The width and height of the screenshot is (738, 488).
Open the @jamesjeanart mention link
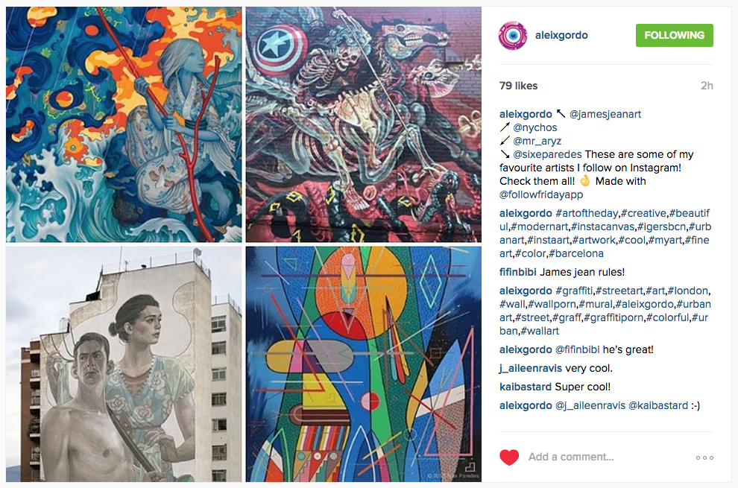click(x=605, y=114)
